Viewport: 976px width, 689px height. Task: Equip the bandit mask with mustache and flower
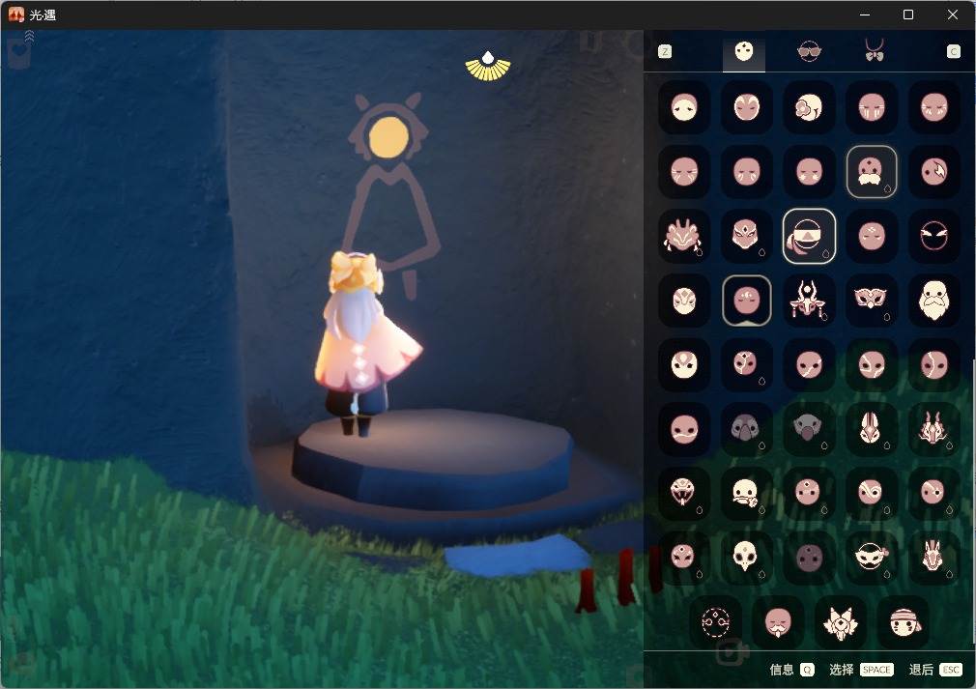tap(872, 557)
